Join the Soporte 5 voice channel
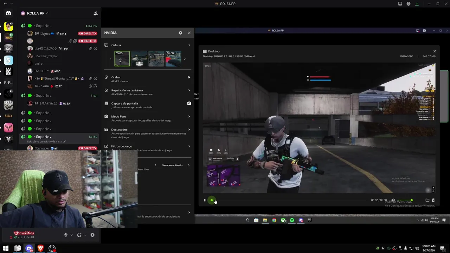450x253 pixels. tap(59, 129)
